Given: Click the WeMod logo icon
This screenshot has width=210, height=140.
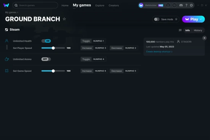Looking at the screenshot, I should point(6,5).
